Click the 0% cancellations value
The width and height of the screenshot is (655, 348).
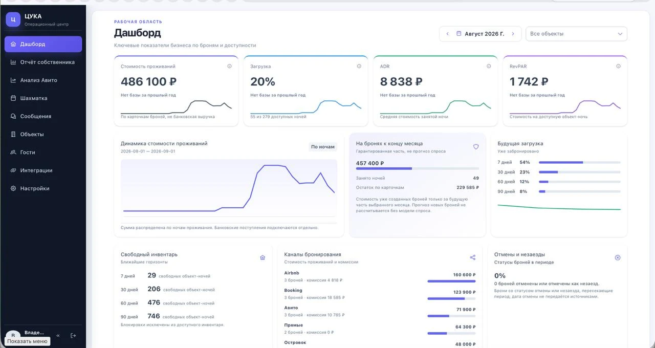[x=500, y=275]
